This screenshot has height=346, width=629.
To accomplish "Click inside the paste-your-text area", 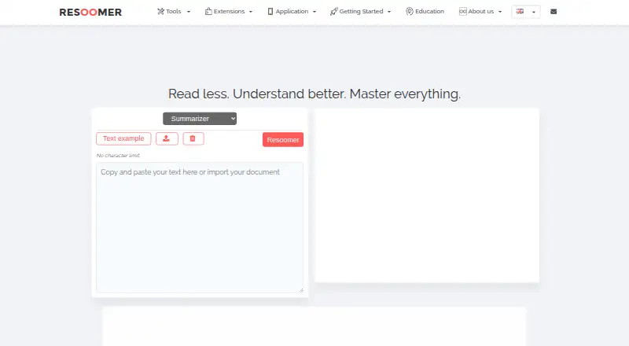I will [x=200, y=227].
